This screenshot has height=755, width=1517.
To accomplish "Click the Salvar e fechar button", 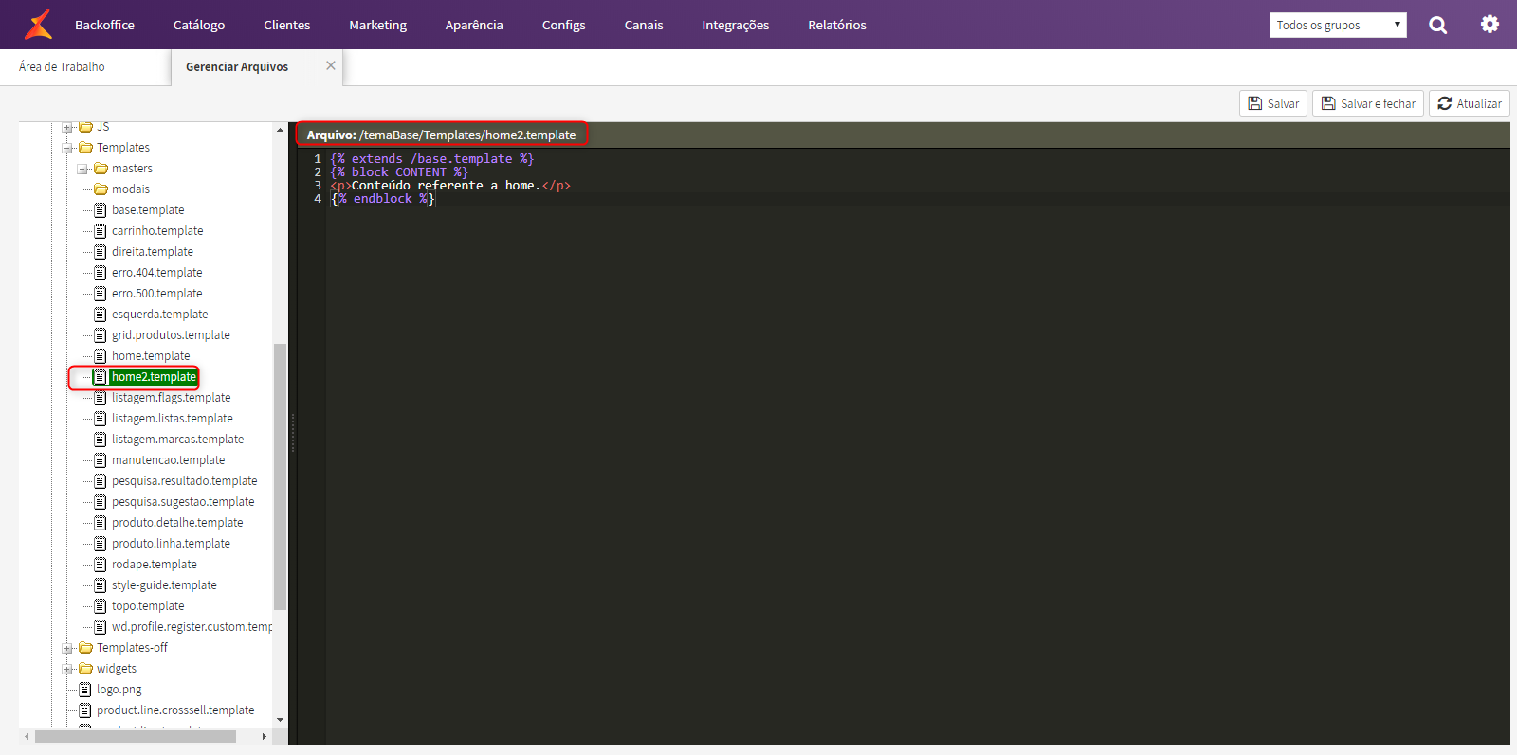I will [x=1368, y=103].
